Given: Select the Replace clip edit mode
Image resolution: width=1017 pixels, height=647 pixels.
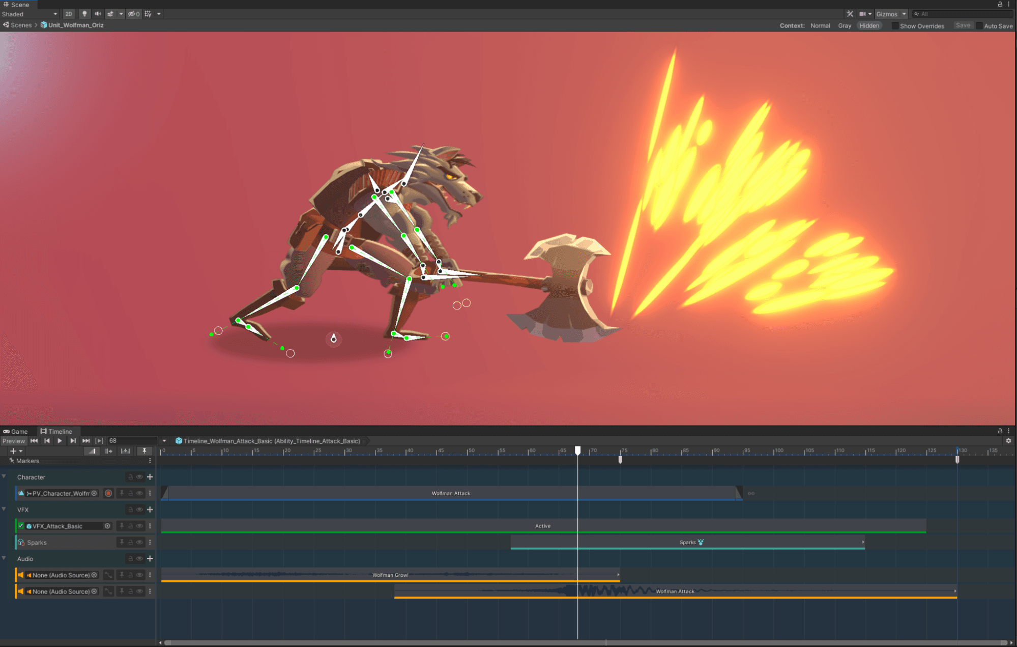Looking at the screenshot, I should pyautogui.click(x=125, y=451).
